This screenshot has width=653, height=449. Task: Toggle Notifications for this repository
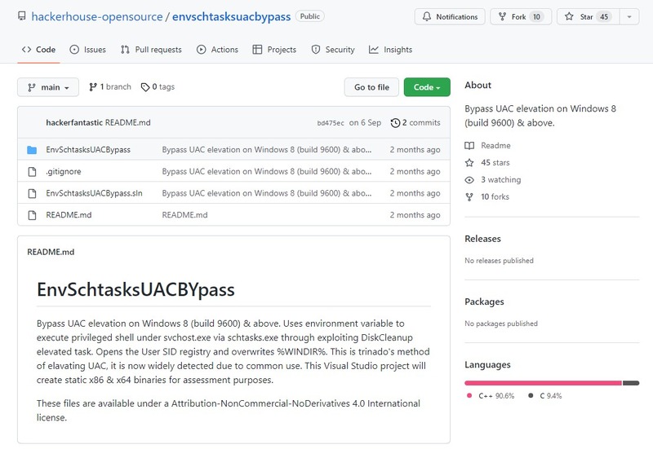click(x=450, y=17)
